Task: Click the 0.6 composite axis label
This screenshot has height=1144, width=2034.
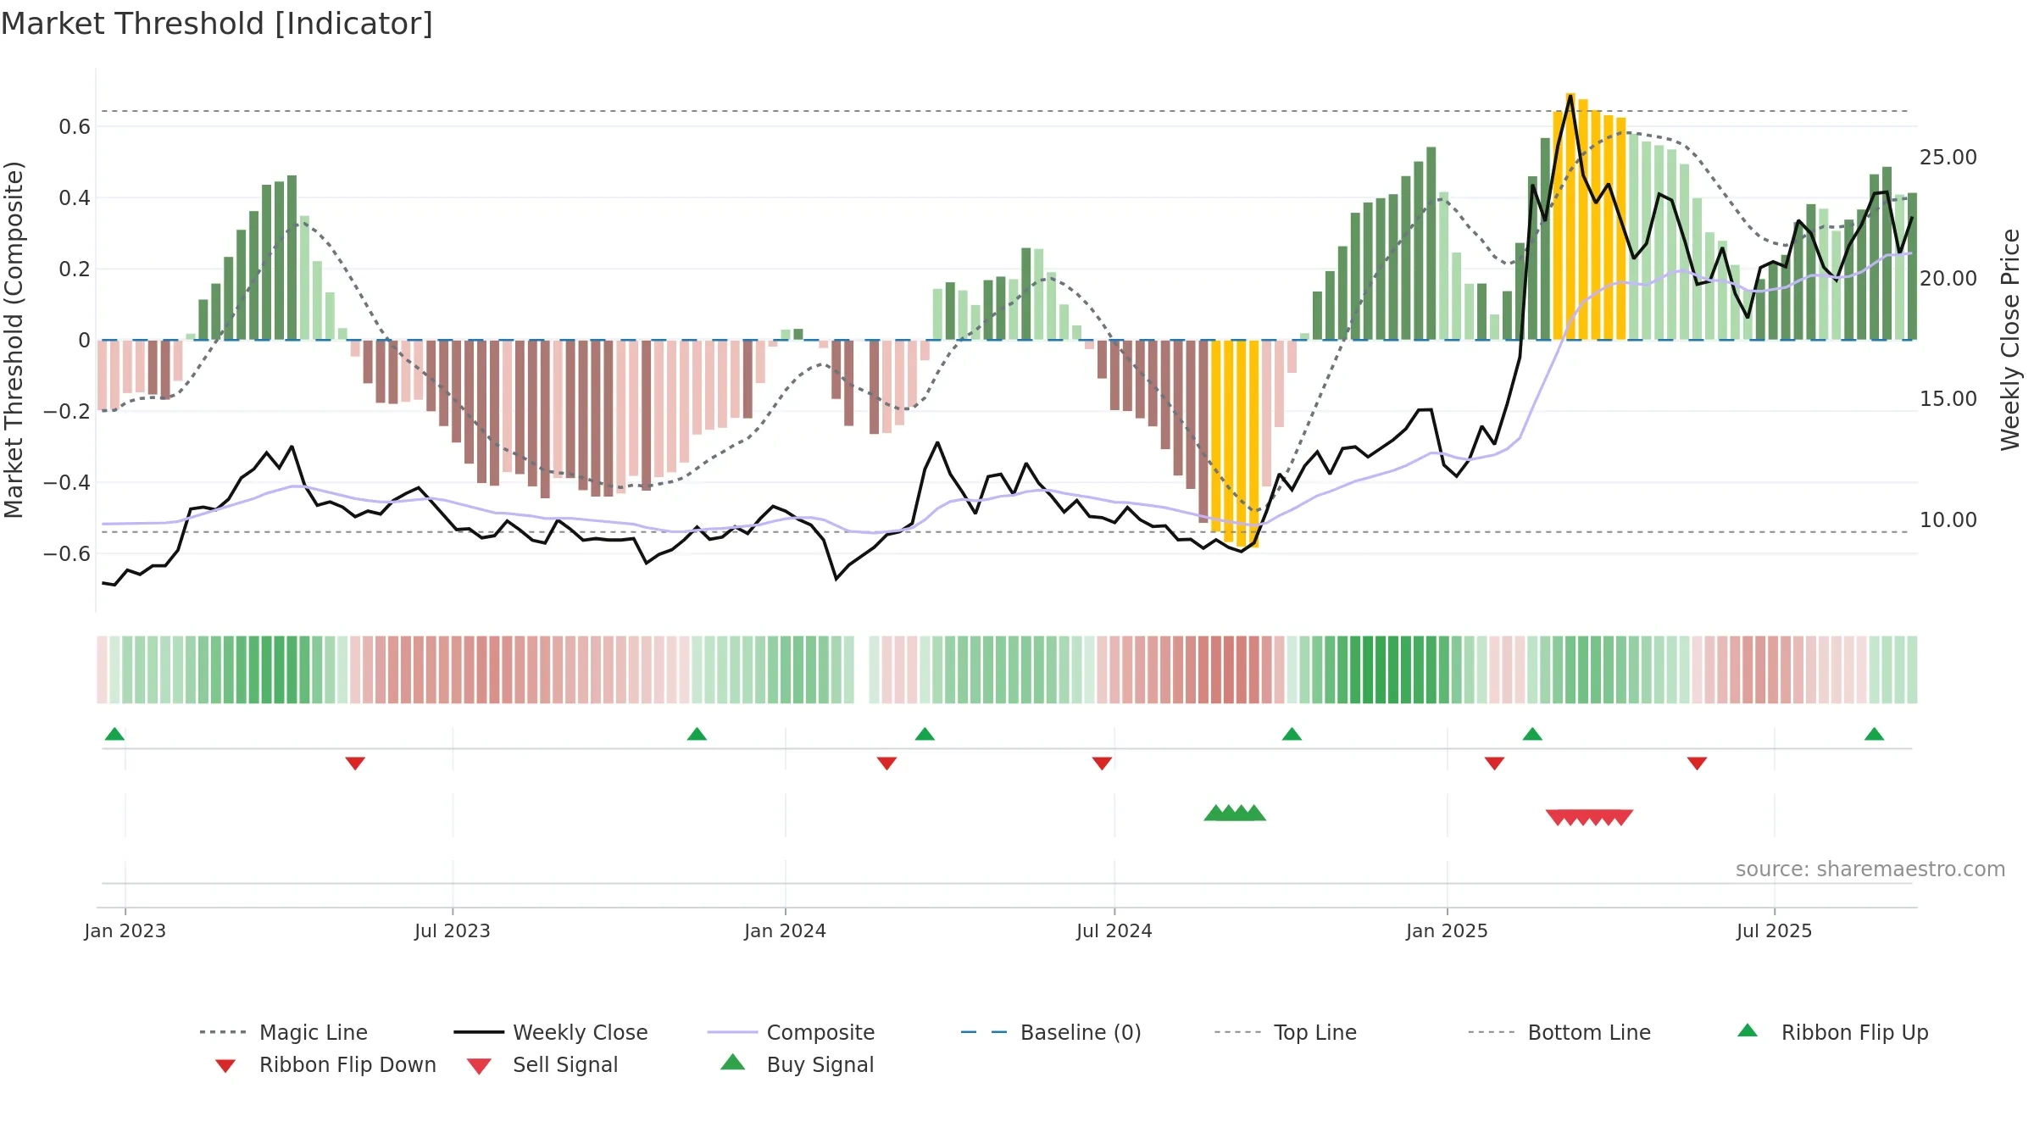Action: click(x=75, y=127)
